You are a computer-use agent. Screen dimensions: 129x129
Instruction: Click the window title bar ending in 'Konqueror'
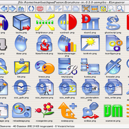pyautogui.click(x=71, y=2)
